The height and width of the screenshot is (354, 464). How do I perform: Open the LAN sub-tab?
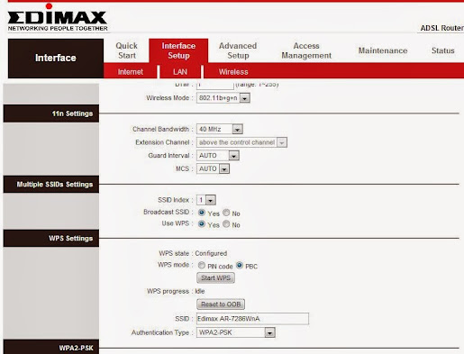point(180,72)
